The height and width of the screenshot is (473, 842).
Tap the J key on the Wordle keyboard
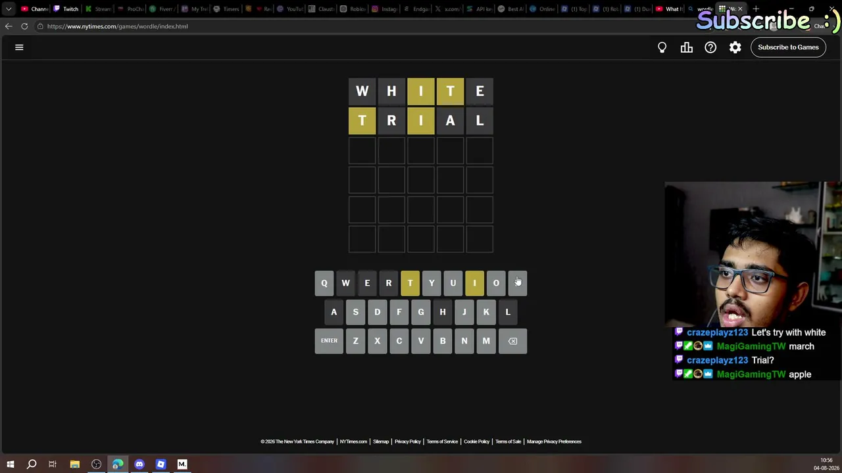click(x=464, y=312)
